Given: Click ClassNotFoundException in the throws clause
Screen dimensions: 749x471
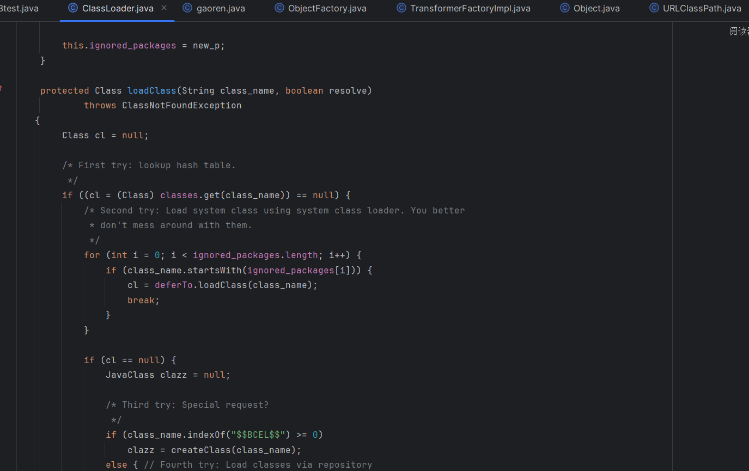Looking at the screenshot, I should point(182,105).
